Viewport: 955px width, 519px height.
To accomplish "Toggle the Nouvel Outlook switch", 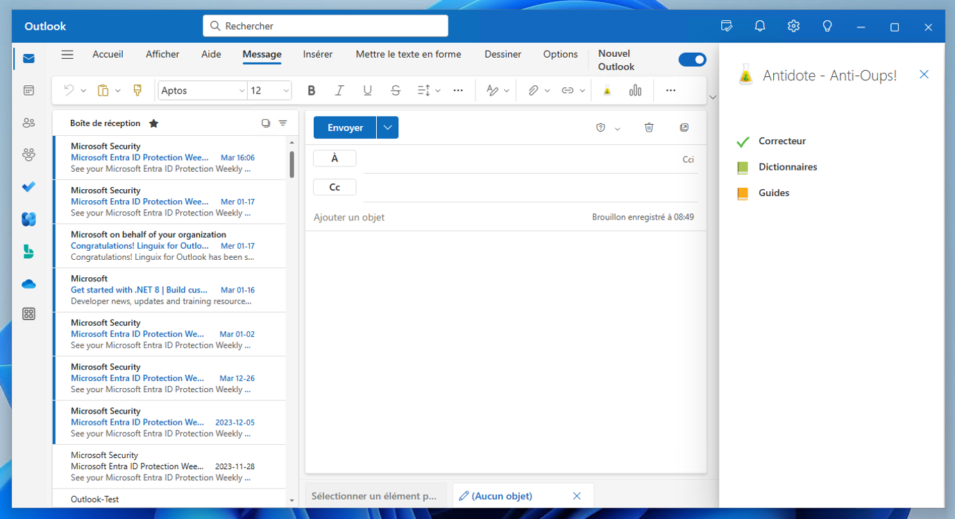I will pyautogui.click(x=692, y=60).
